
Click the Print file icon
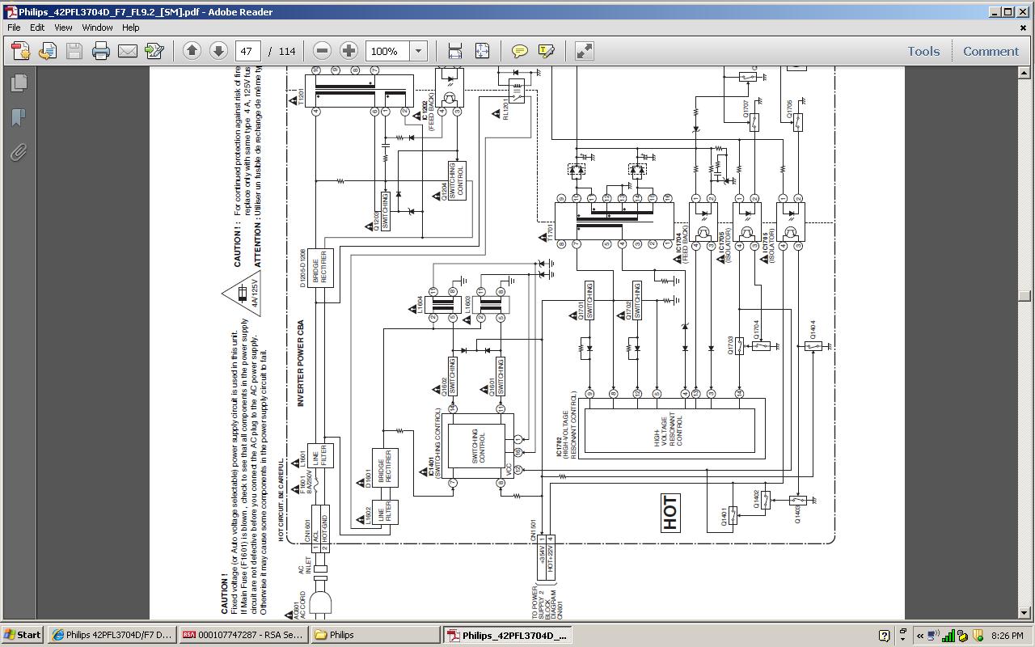click(x=101, y=51)
